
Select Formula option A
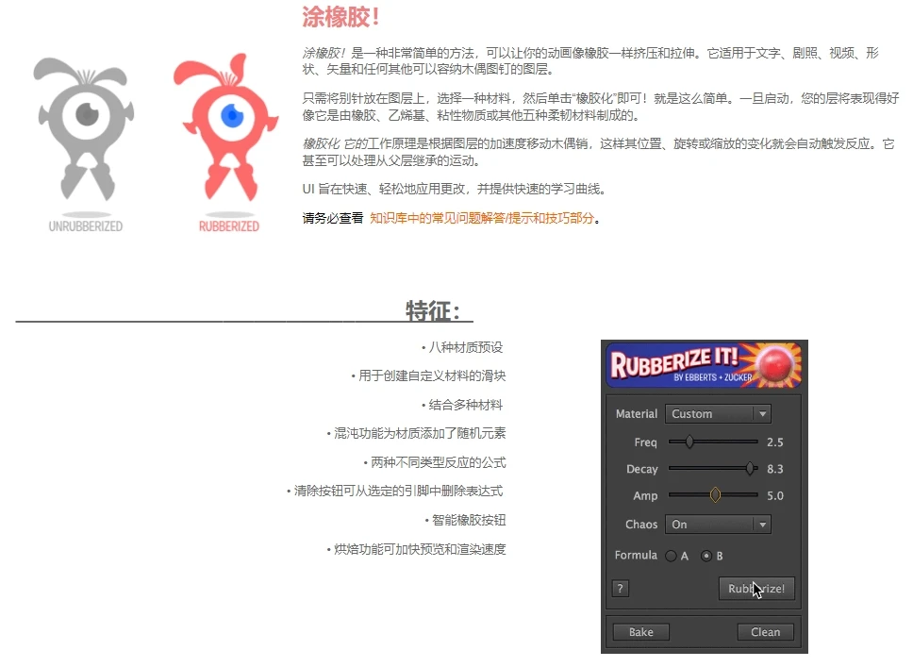(671, 557)
